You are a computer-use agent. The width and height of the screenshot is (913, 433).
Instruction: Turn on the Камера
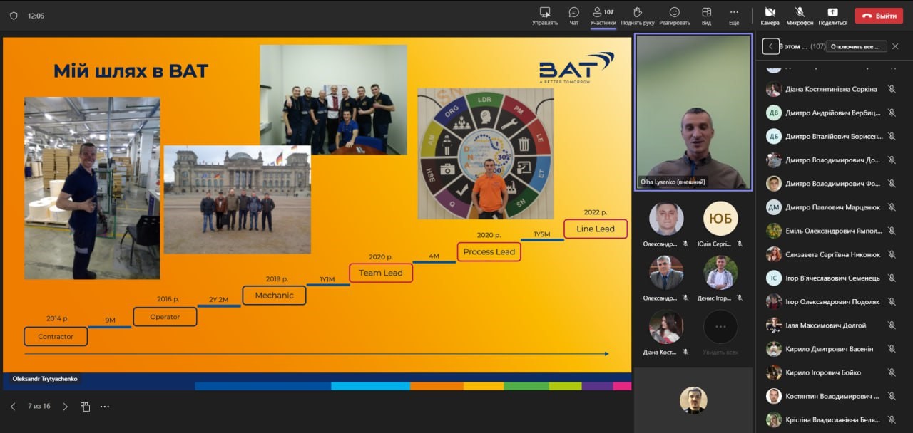point(770,16)
